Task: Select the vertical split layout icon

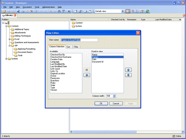Action: pyautogui.click(x=137, y=11)
